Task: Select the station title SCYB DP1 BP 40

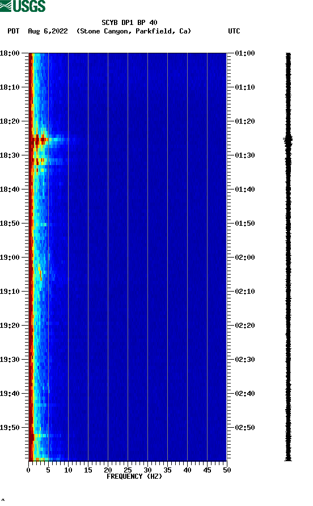Action: tap(129, 23)
